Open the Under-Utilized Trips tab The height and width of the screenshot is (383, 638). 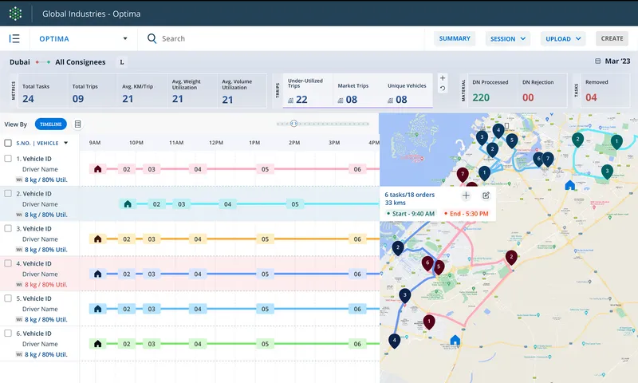[x=309, y=90]
